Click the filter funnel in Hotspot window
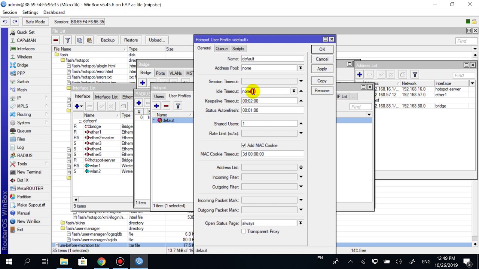The height and width of the screenshot is (269, 479). click(178, 106)
